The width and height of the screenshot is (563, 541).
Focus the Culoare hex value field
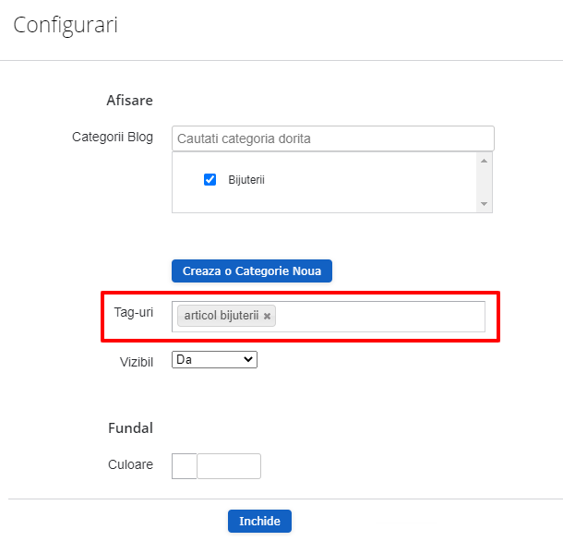(x=229, y=466)
